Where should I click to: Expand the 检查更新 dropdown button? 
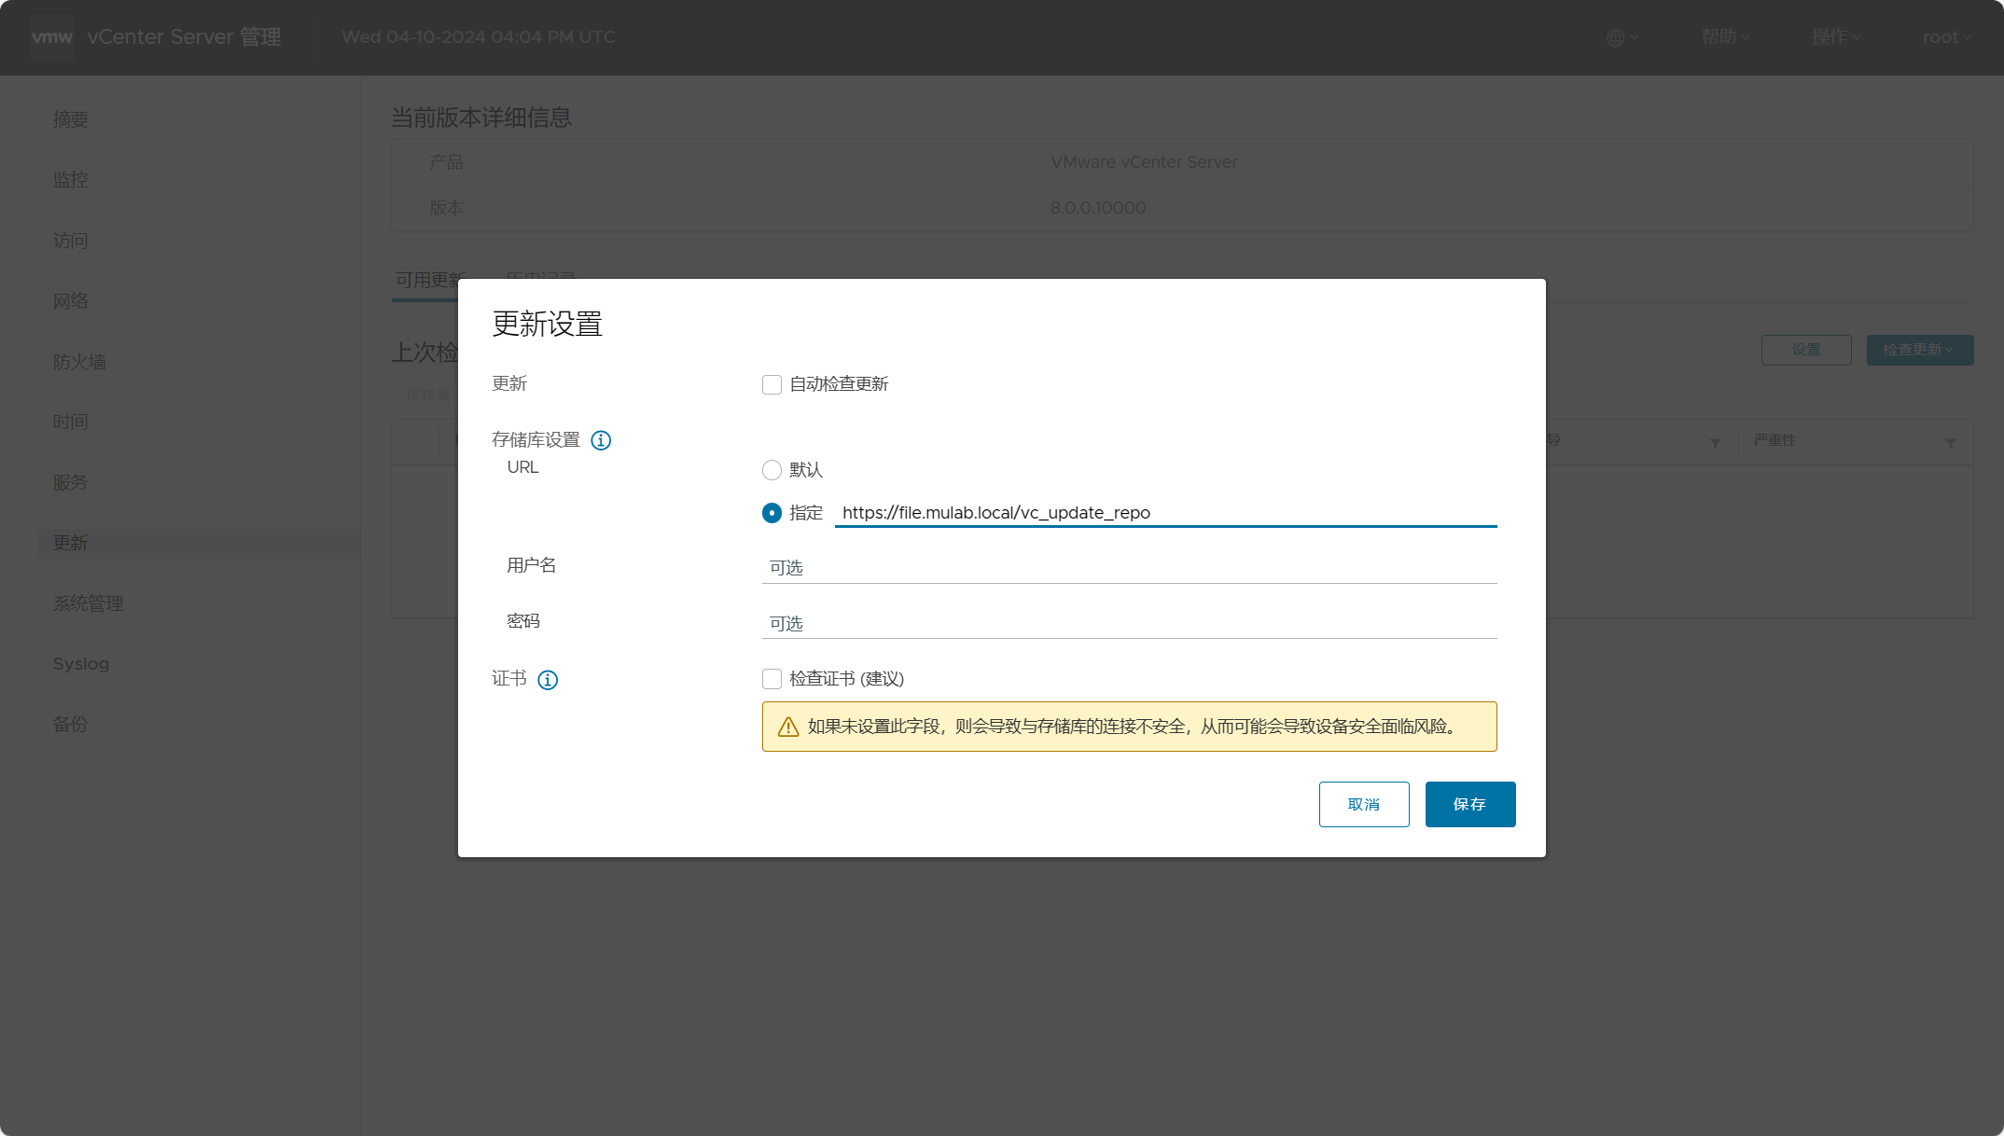[x=1920, y=350]
